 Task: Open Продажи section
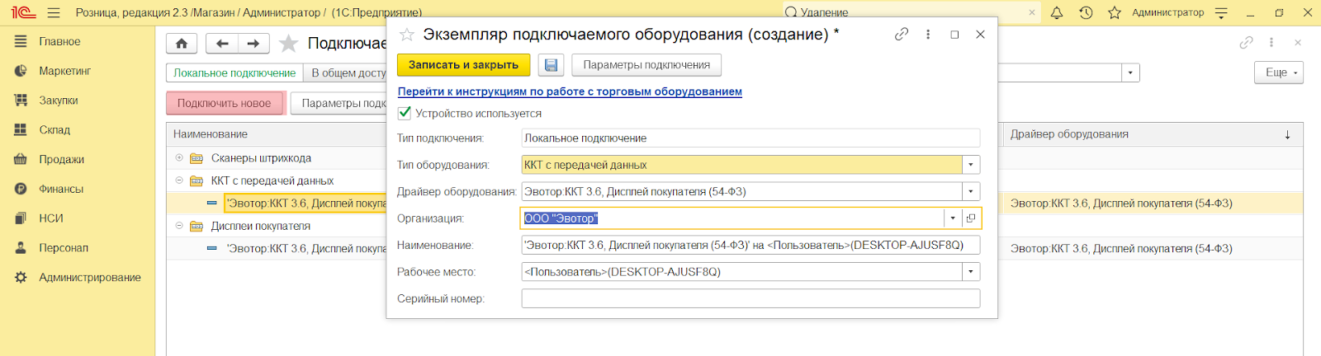(x=62, y=159)
